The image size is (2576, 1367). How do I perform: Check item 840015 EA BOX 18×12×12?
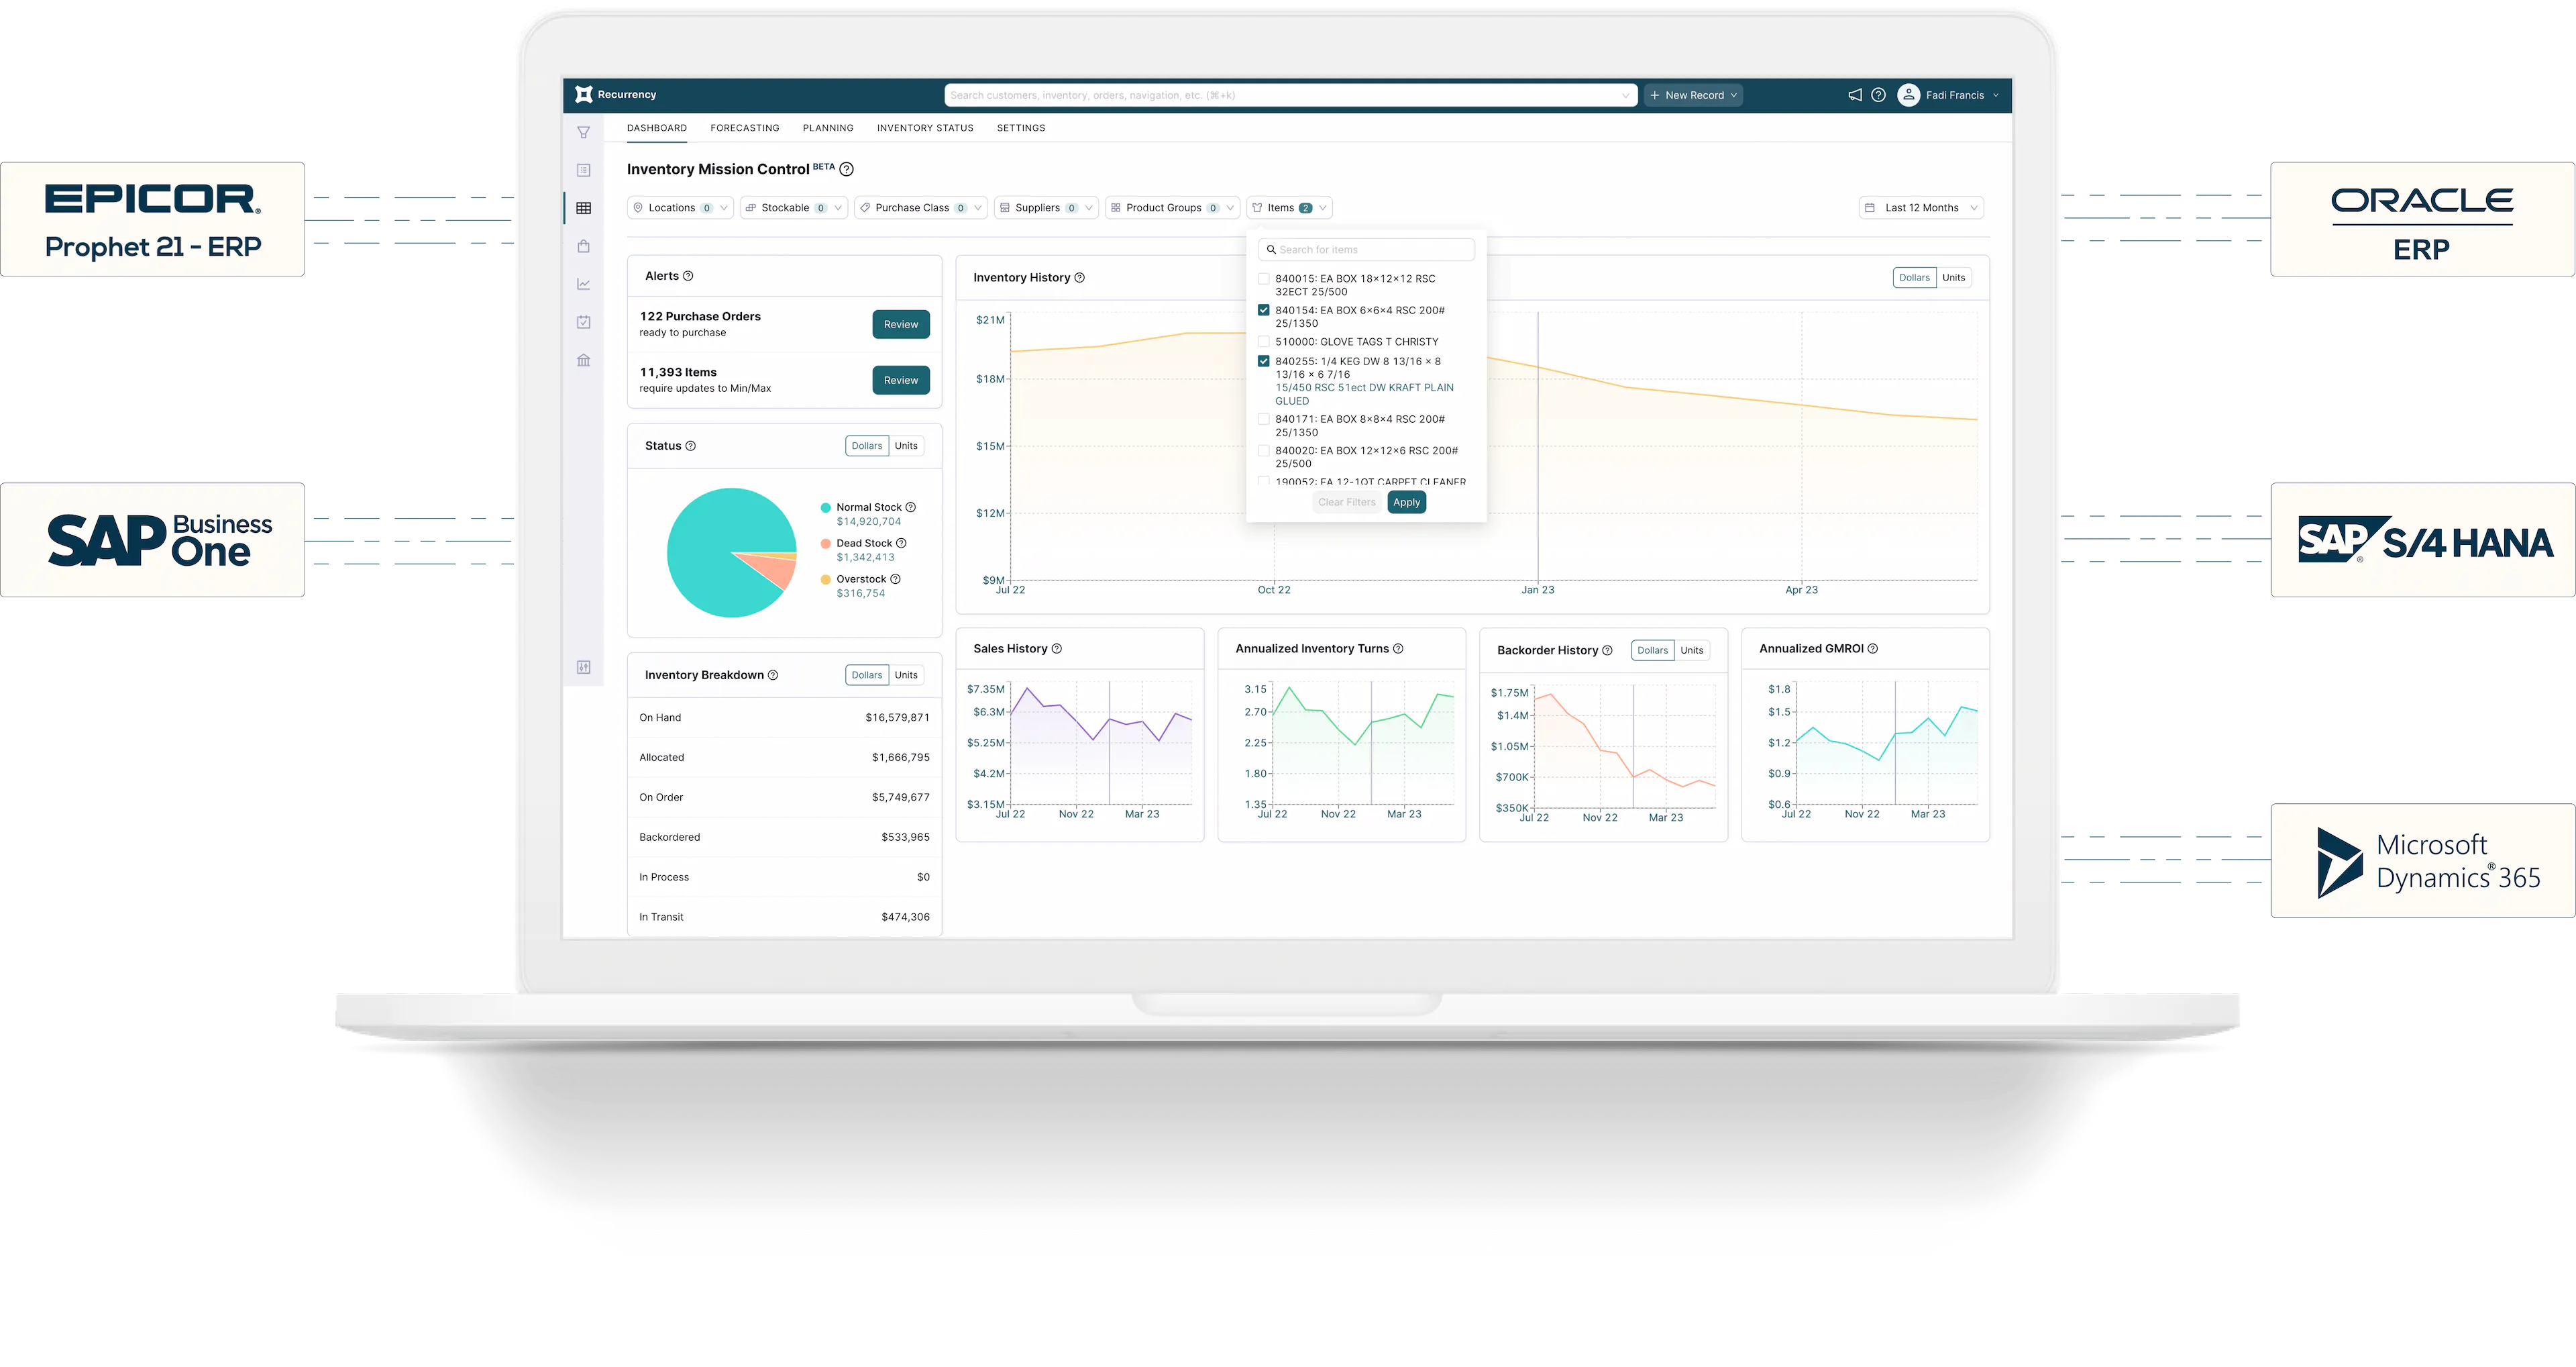tap(1264, 279)
